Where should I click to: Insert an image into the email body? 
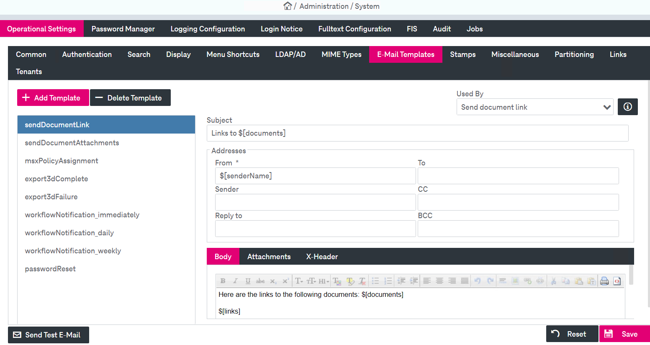click(x=515, y=281)
